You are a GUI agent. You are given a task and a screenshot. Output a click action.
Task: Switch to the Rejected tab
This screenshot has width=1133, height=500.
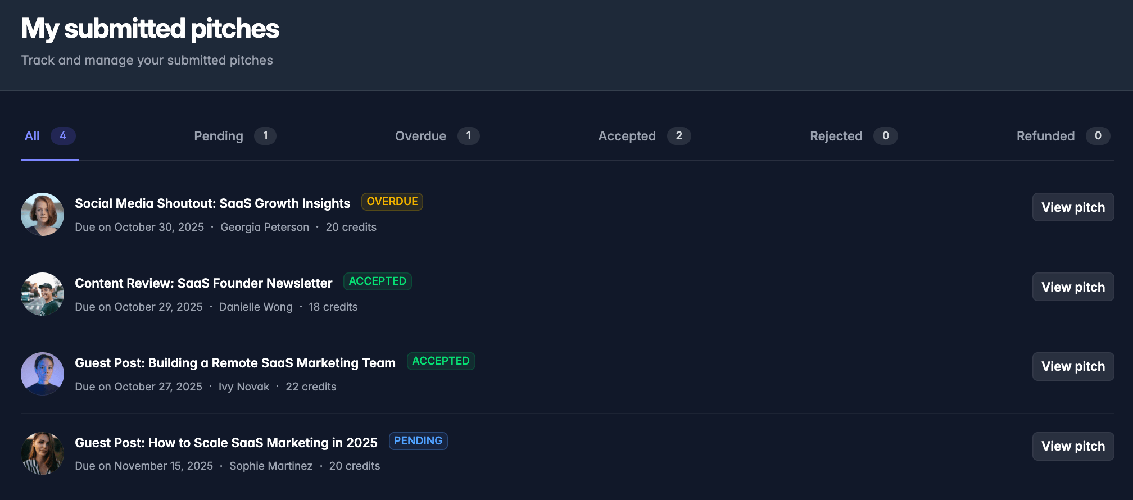(853, 136)
